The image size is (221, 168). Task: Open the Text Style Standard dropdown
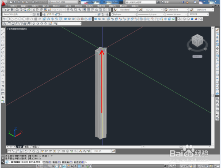127,10
